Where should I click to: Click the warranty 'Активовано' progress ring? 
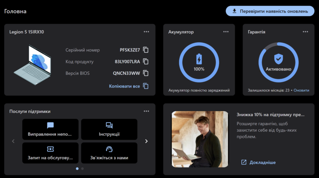pyautogui.click(x=279, y=62)
